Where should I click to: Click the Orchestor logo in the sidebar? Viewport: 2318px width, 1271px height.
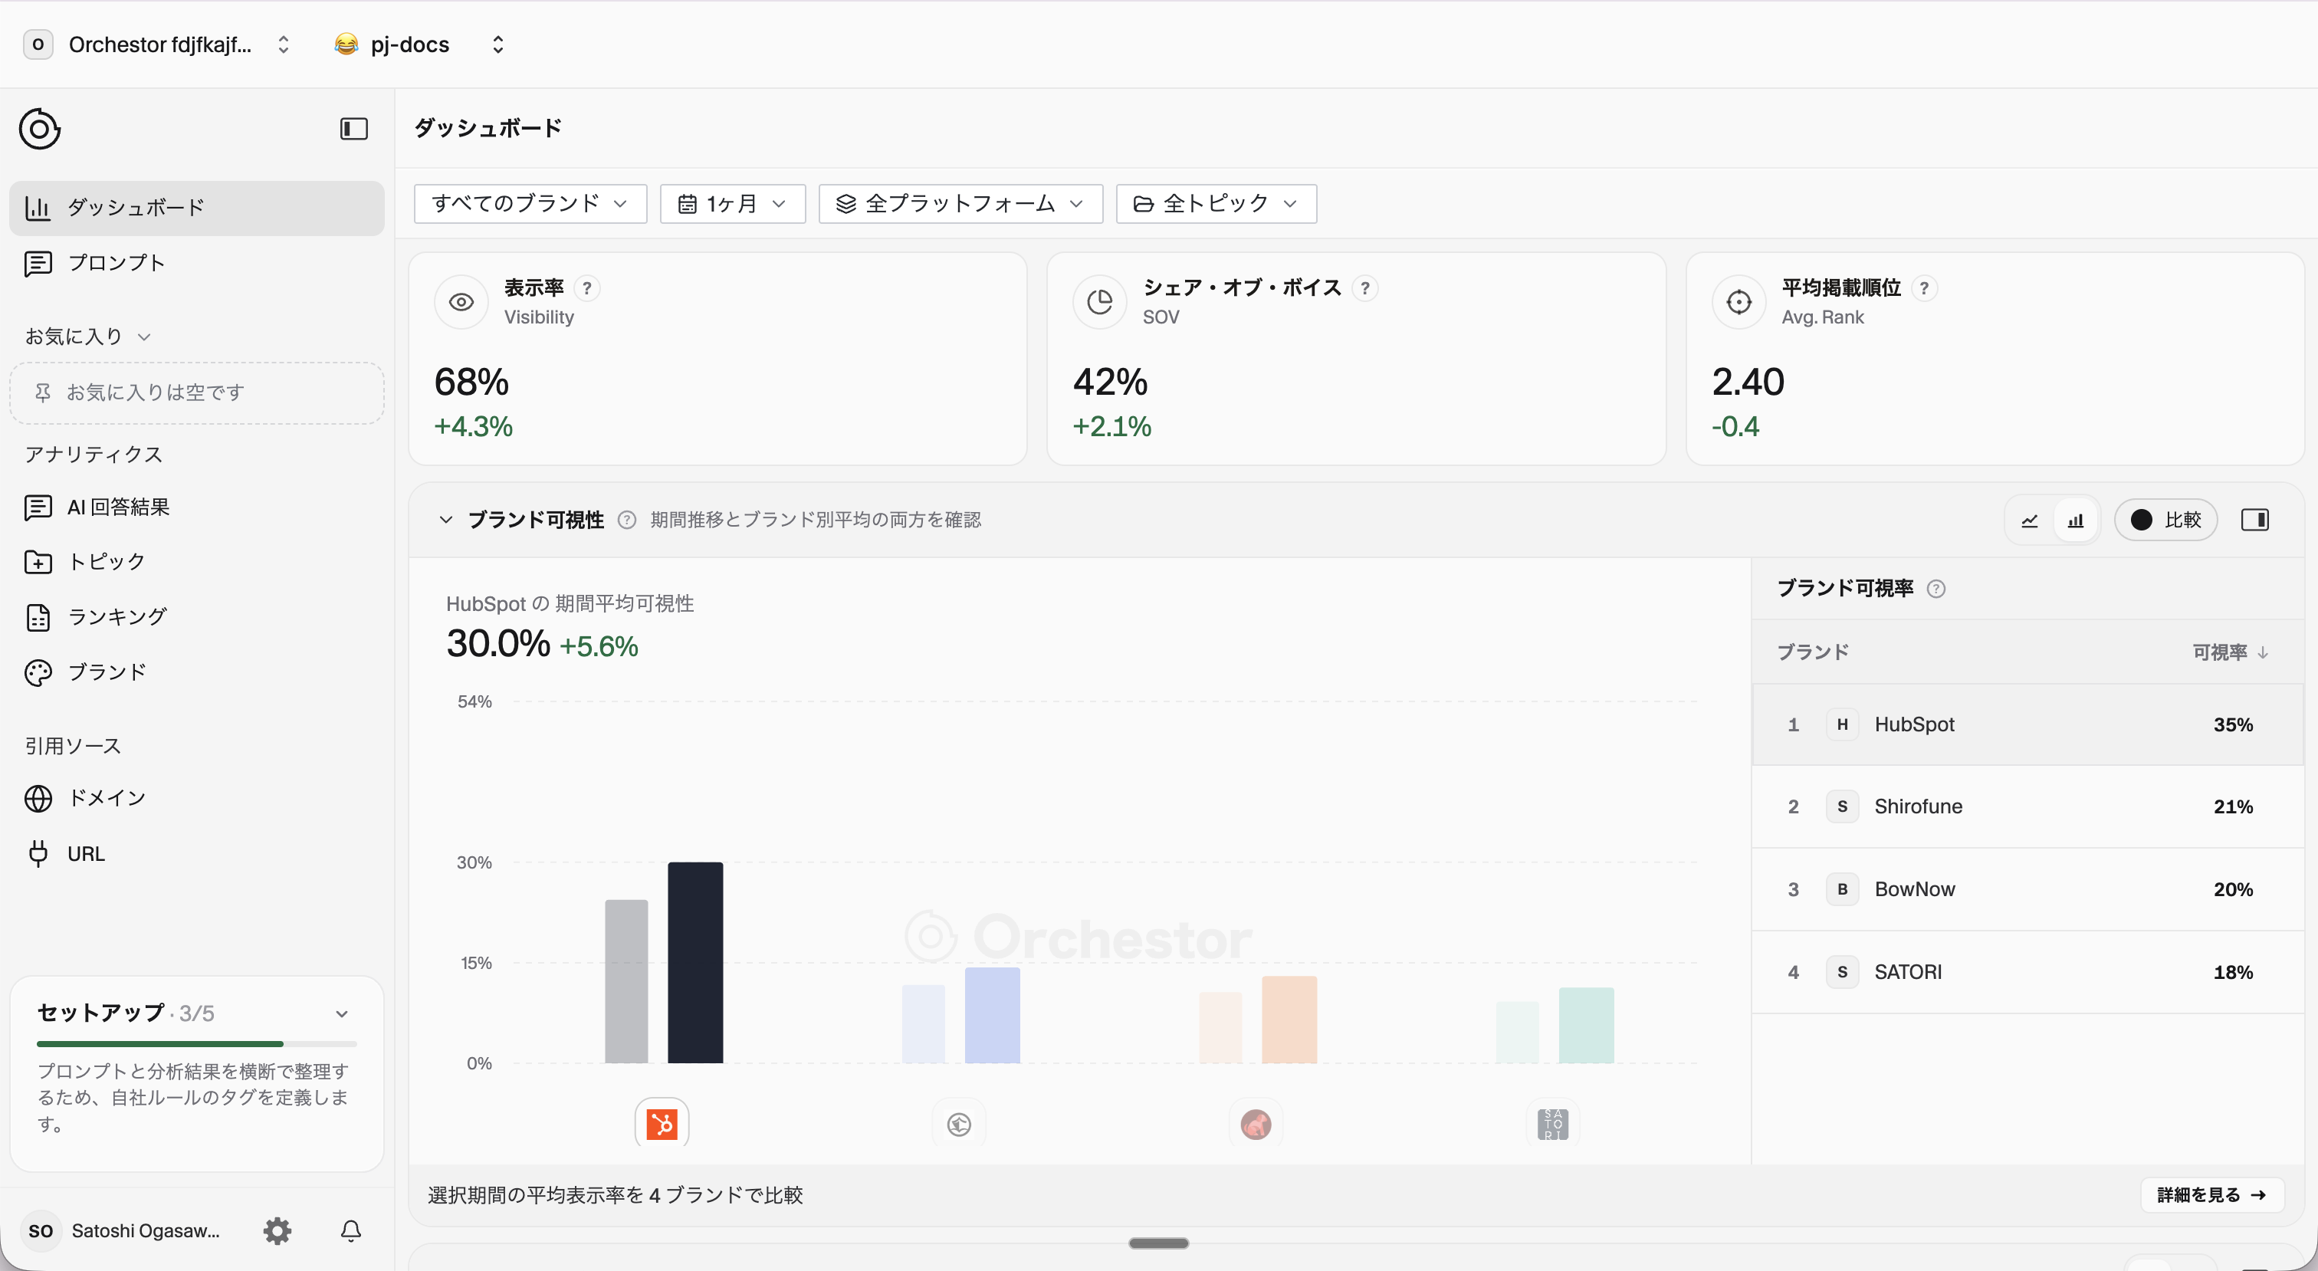coord(40,129)
